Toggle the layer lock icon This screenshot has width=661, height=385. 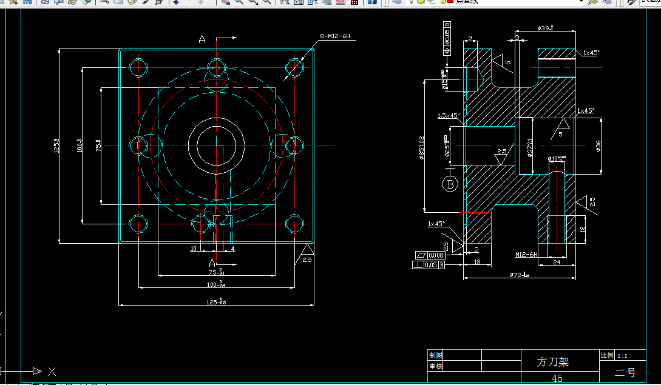pos(442,2)
